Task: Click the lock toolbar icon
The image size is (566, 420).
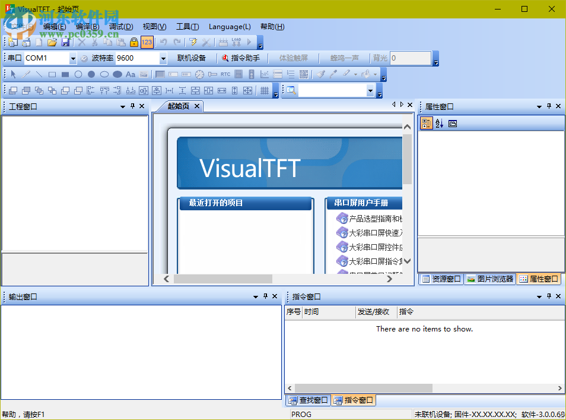Action: (134, 42)
